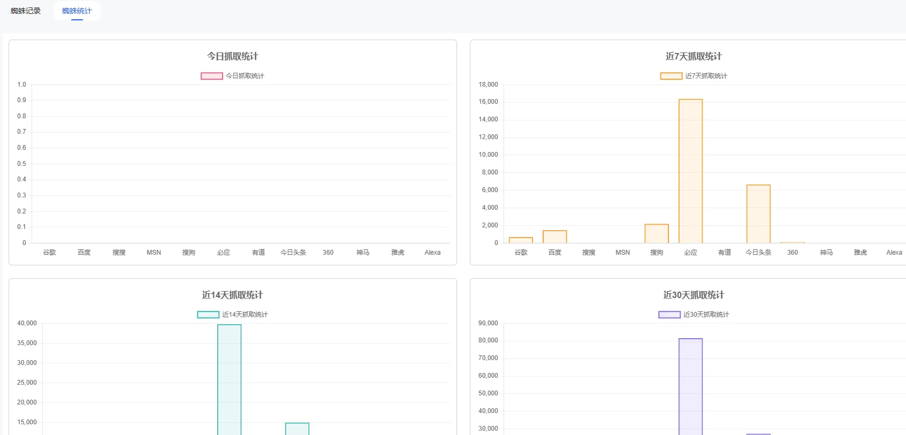Click 百度 axis label in today's chart
Image resolution: width=906 pixels, height=435 pixels.
84,253
